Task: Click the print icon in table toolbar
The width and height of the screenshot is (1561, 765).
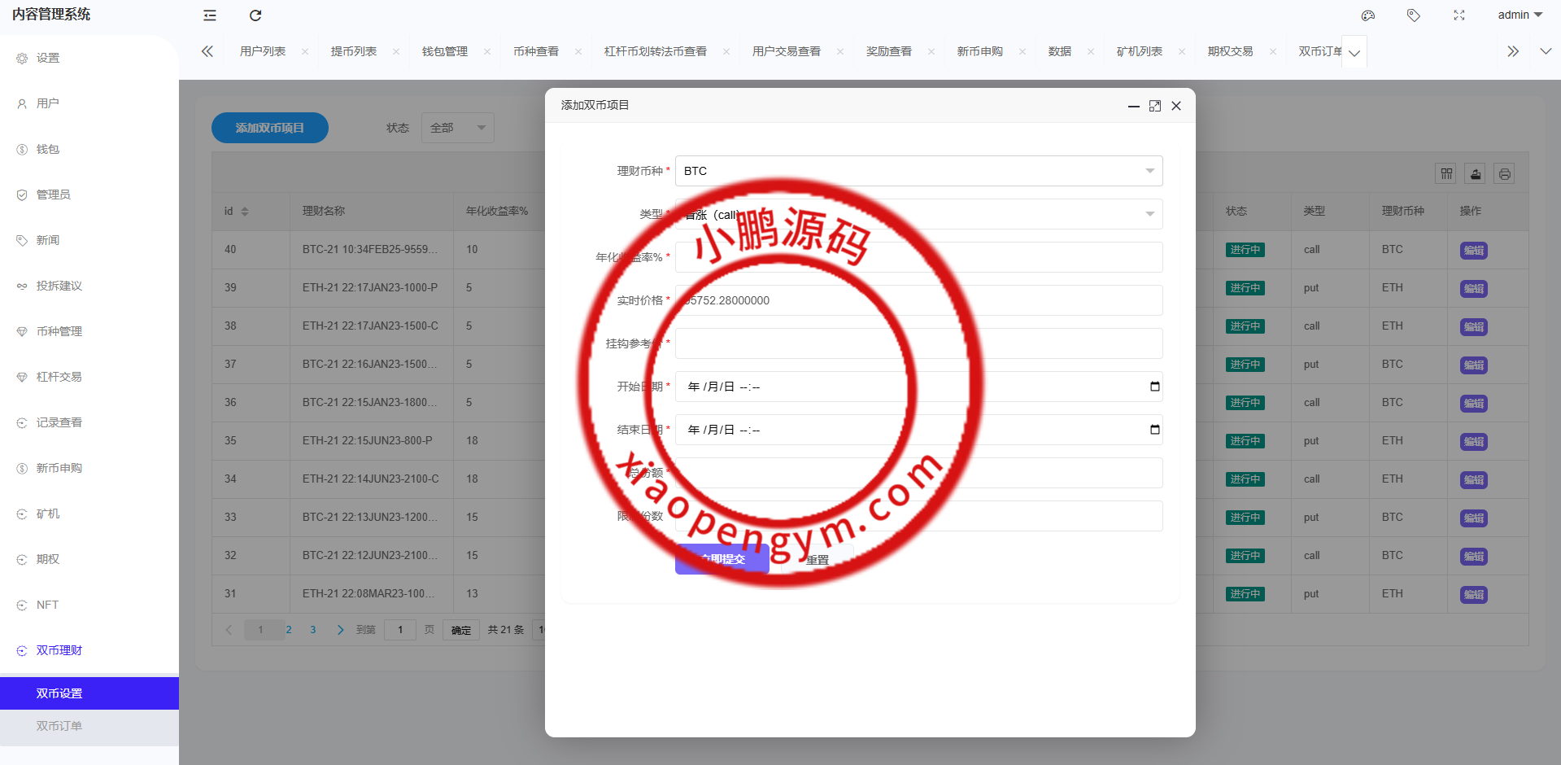Action: (x=1505, y=173)
